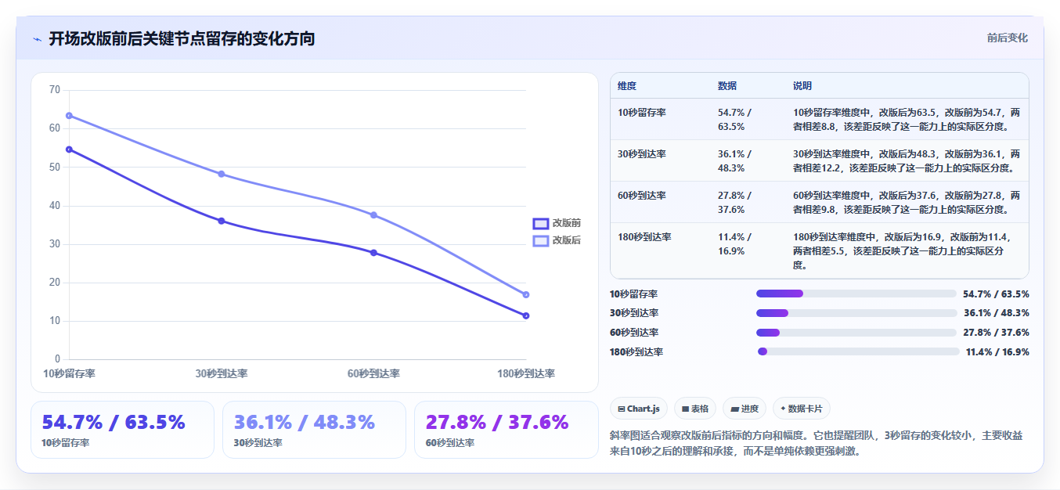Open the 27.8% / 37.6% 60秒到达率 stat card
Screen dimensions: 1060x490
[x=506, y=430]
